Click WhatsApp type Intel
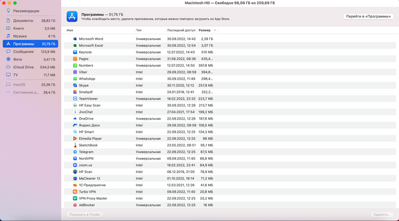399x221 pixels. coord(139,79)
